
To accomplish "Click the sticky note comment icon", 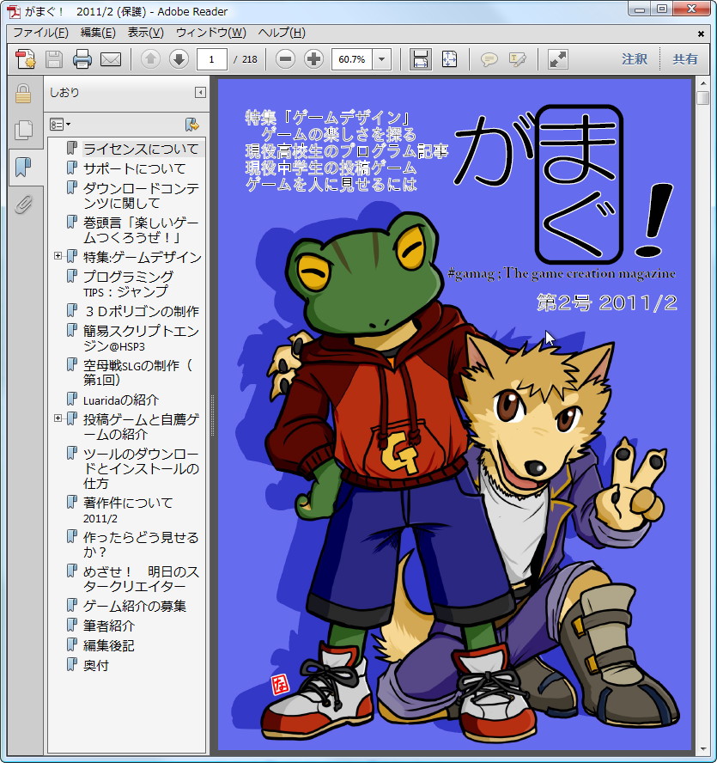I will [489, 59].
